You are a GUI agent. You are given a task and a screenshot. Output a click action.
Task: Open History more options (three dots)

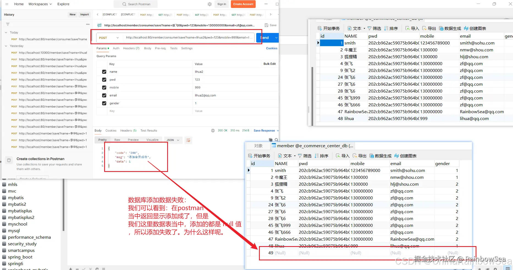pyautogui.click(x=88, y=24)
